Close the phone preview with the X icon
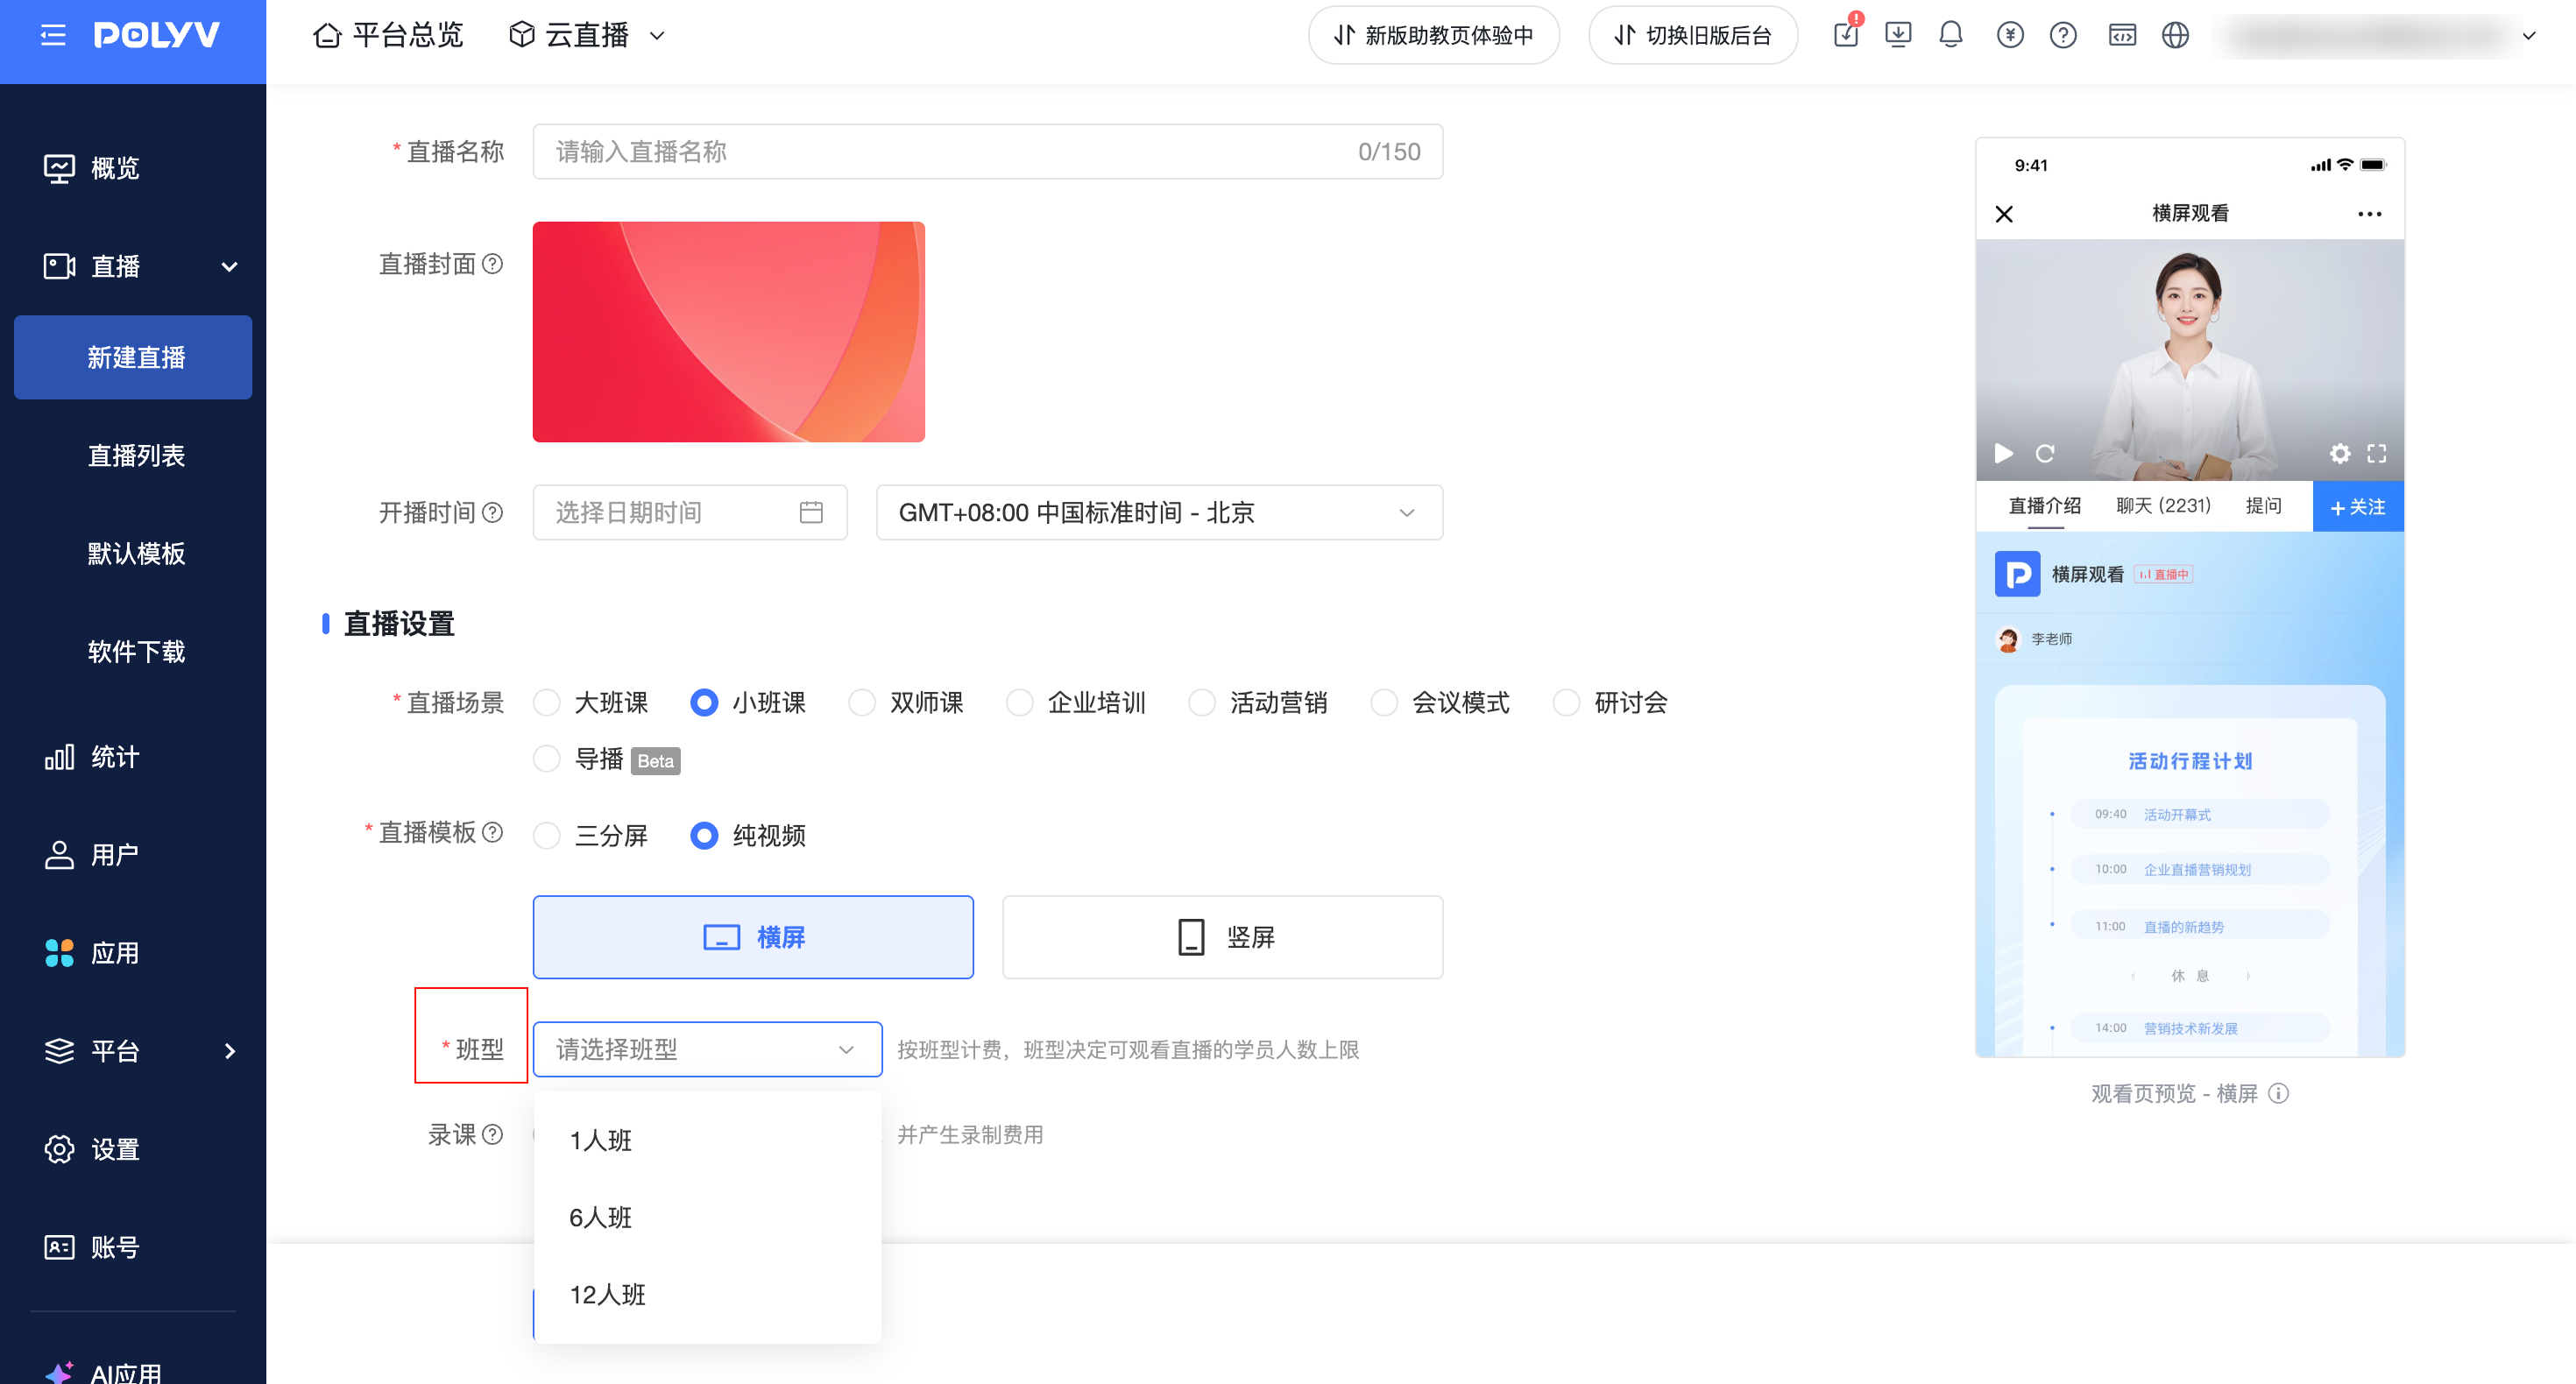2576x1384 pixels. point(2004,214)
